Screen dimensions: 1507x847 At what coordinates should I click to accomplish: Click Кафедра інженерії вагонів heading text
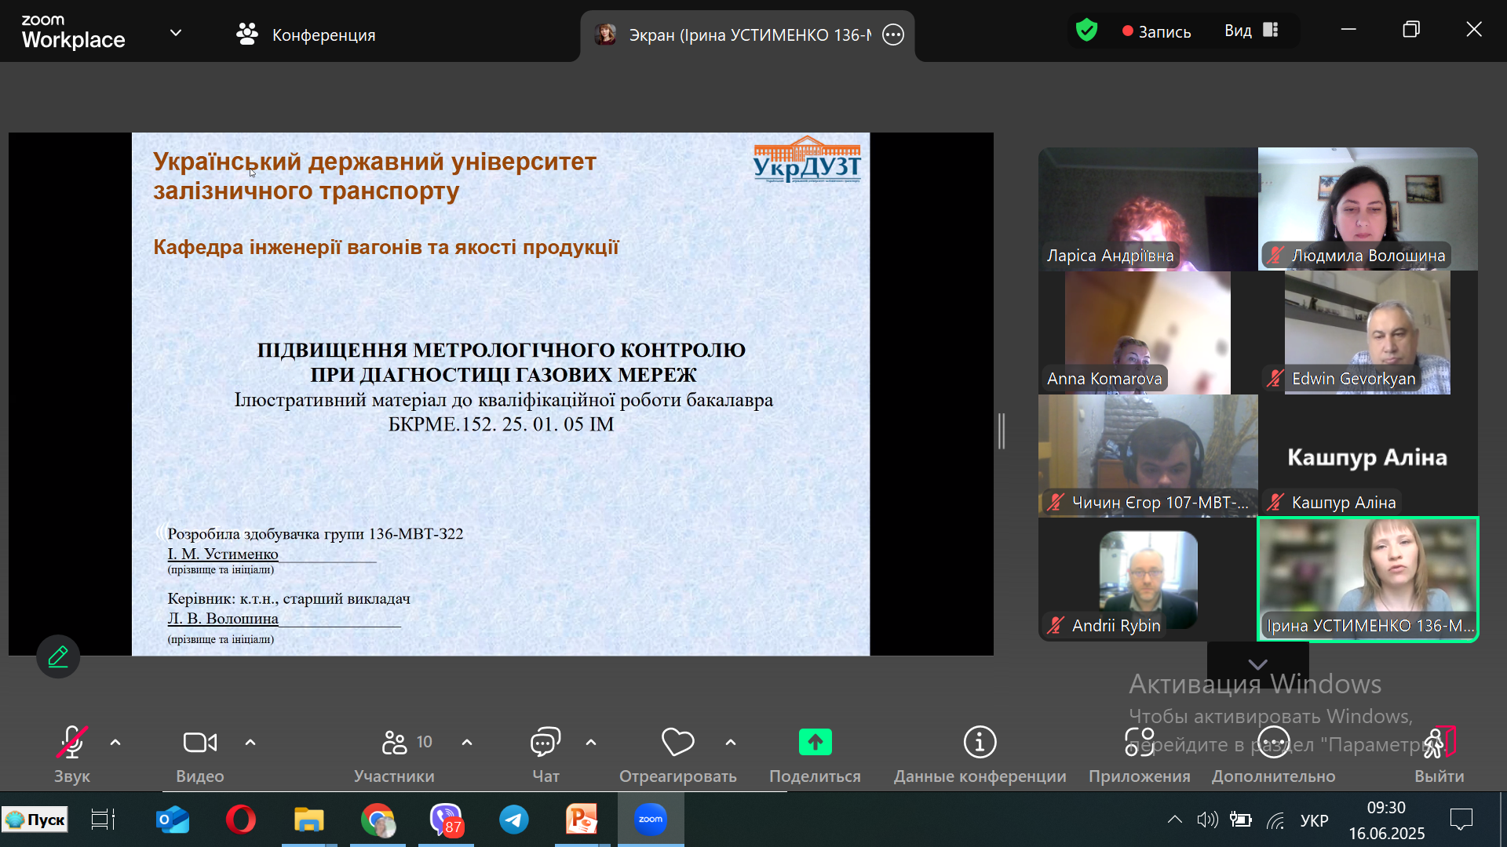pyautogui.click(x=386, y=247)
